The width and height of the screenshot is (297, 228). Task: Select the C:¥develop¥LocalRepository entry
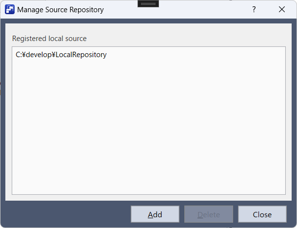[x=61, y=55]
